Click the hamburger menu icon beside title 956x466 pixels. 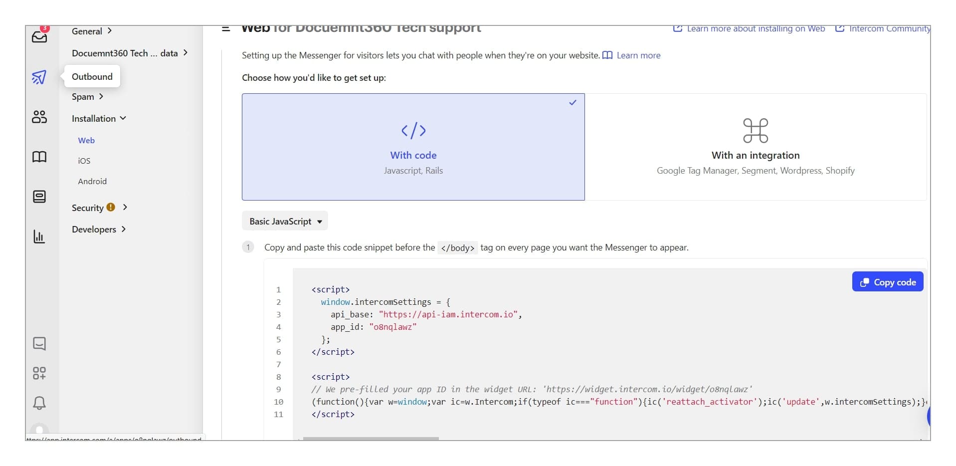(226, 29)
